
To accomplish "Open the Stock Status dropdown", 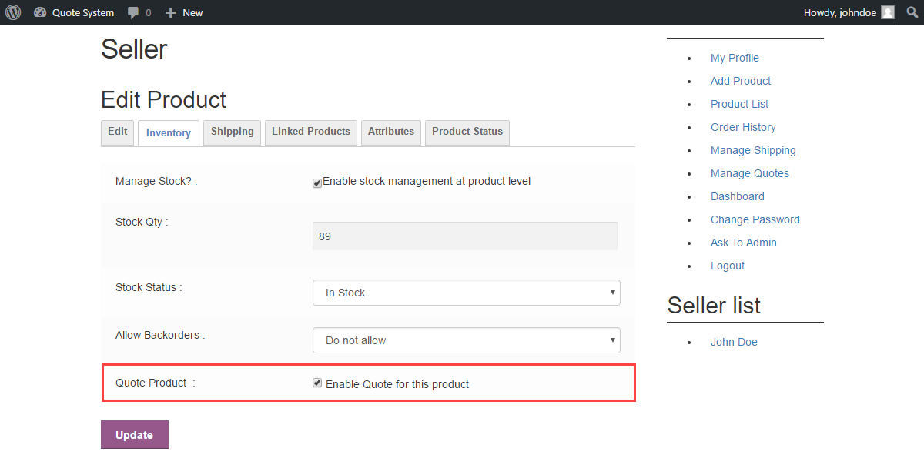I will click(x=466, y=293).
